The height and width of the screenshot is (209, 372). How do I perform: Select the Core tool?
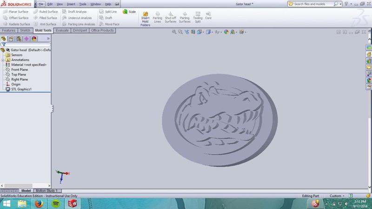pos(208,16)
